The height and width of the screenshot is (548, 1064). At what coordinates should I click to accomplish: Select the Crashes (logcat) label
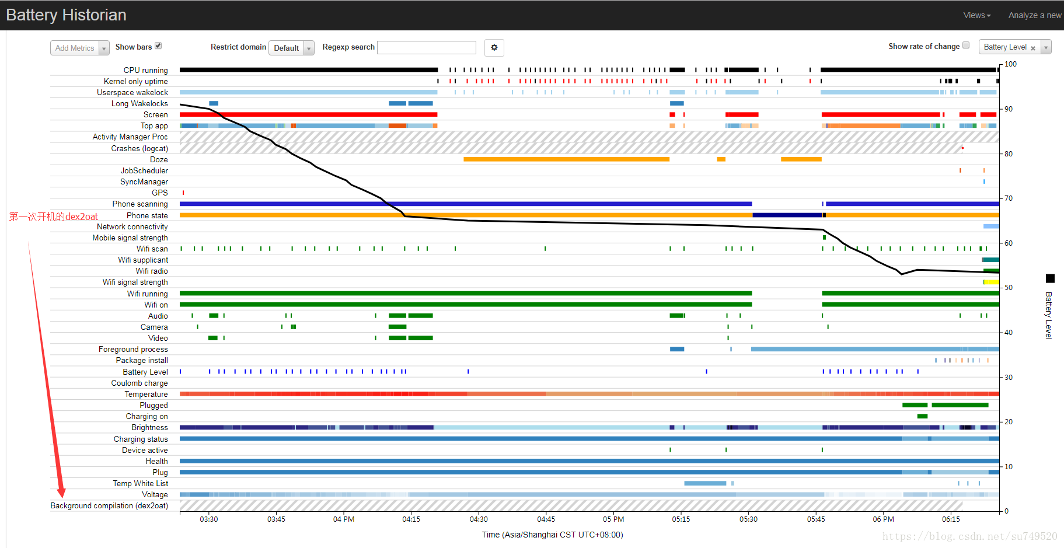point(139,148)
